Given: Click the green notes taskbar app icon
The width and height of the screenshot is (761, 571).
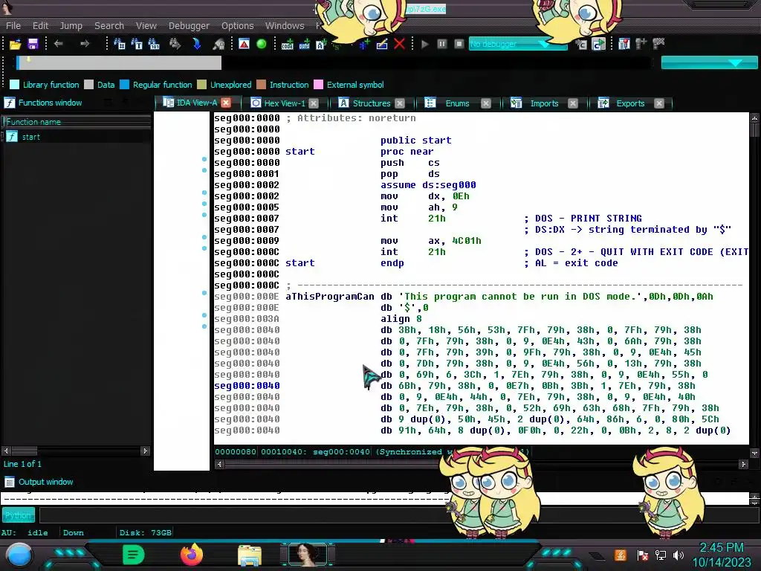Looking at the screenshot, I should [134, 555].
